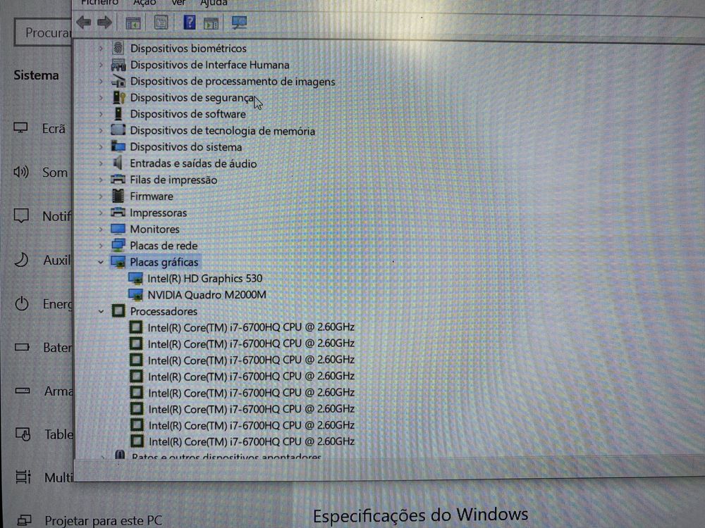705x528 pixels.
Task: Click the Dispositivos do sistema folder icon
Action: 118,146
